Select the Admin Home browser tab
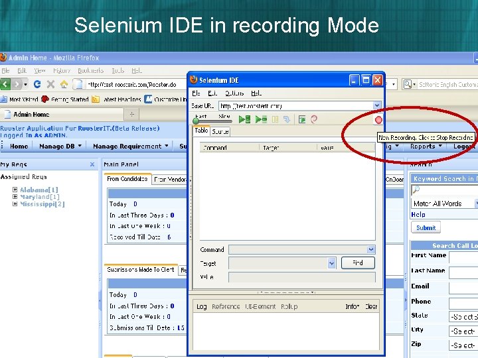This screenshot has width=478, height=358. (62, 115)
